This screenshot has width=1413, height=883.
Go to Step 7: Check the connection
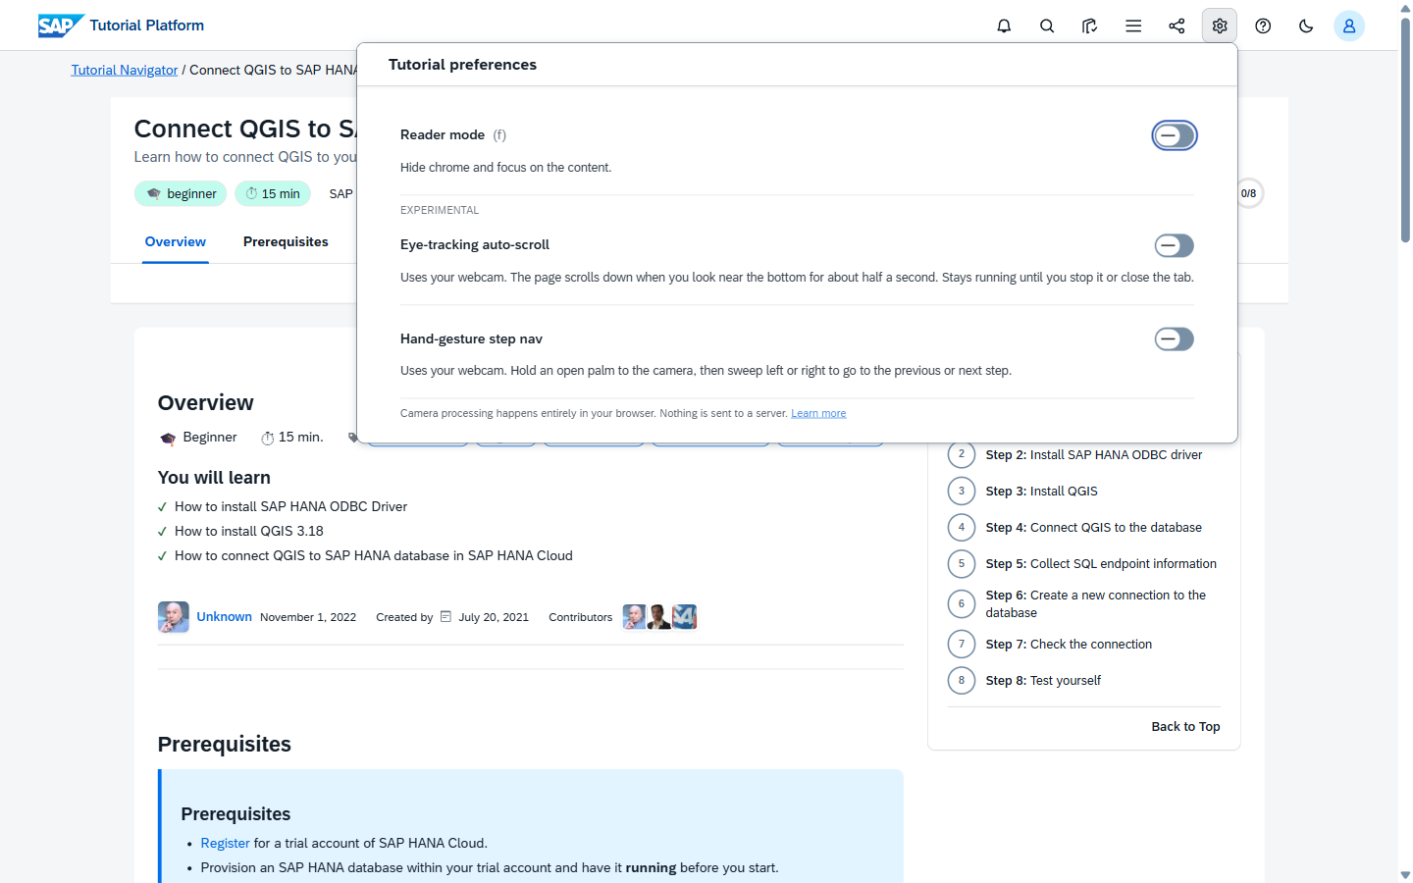[x=1069, y=645]
